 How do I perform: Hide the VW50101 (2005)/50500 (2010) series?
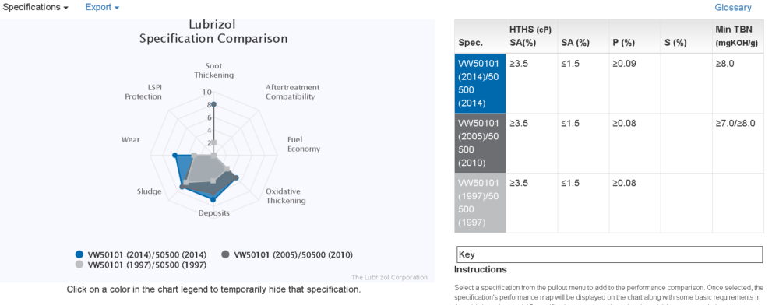point(288,255)
